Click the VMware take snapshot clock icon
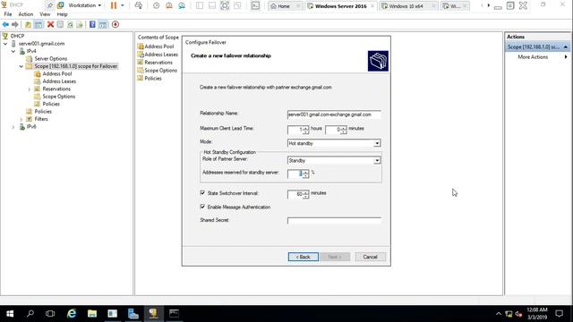Image resolution: width=573 pixels, height=322 pixels. 156,5
